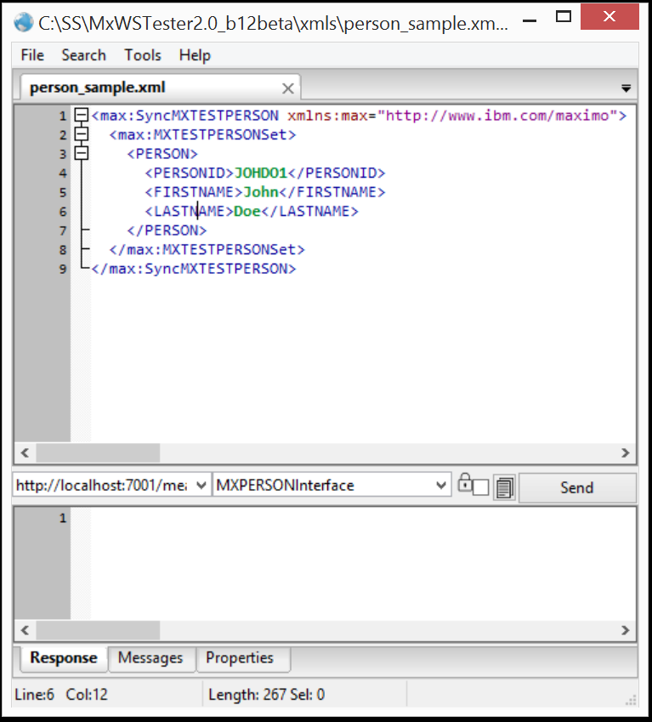Click the Doe value in LASTNAME
The height and width of the screenshot is (722, 652).
coord(247,212)
